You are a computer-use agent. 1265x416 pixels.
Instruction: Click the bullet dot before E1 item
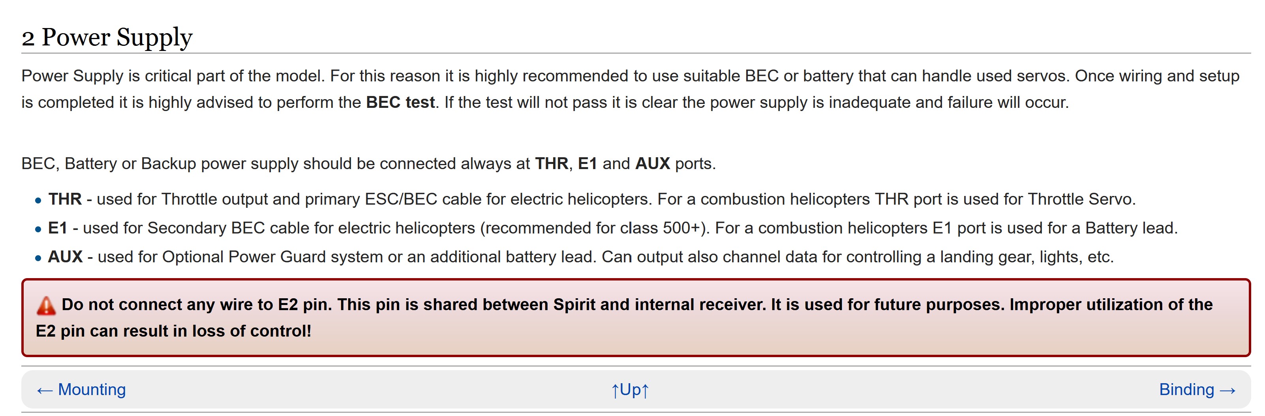[x=38, y=230]
